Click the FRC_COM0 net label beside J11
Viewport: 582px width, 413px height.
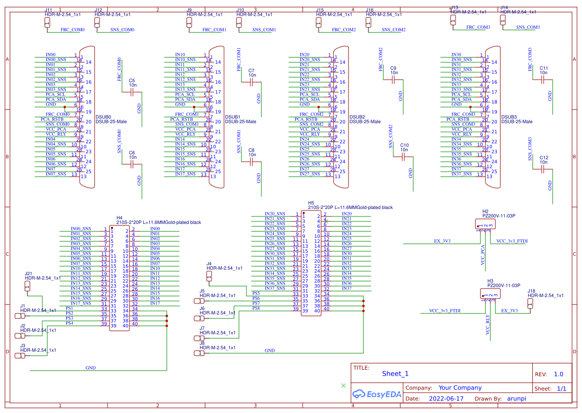72,30
